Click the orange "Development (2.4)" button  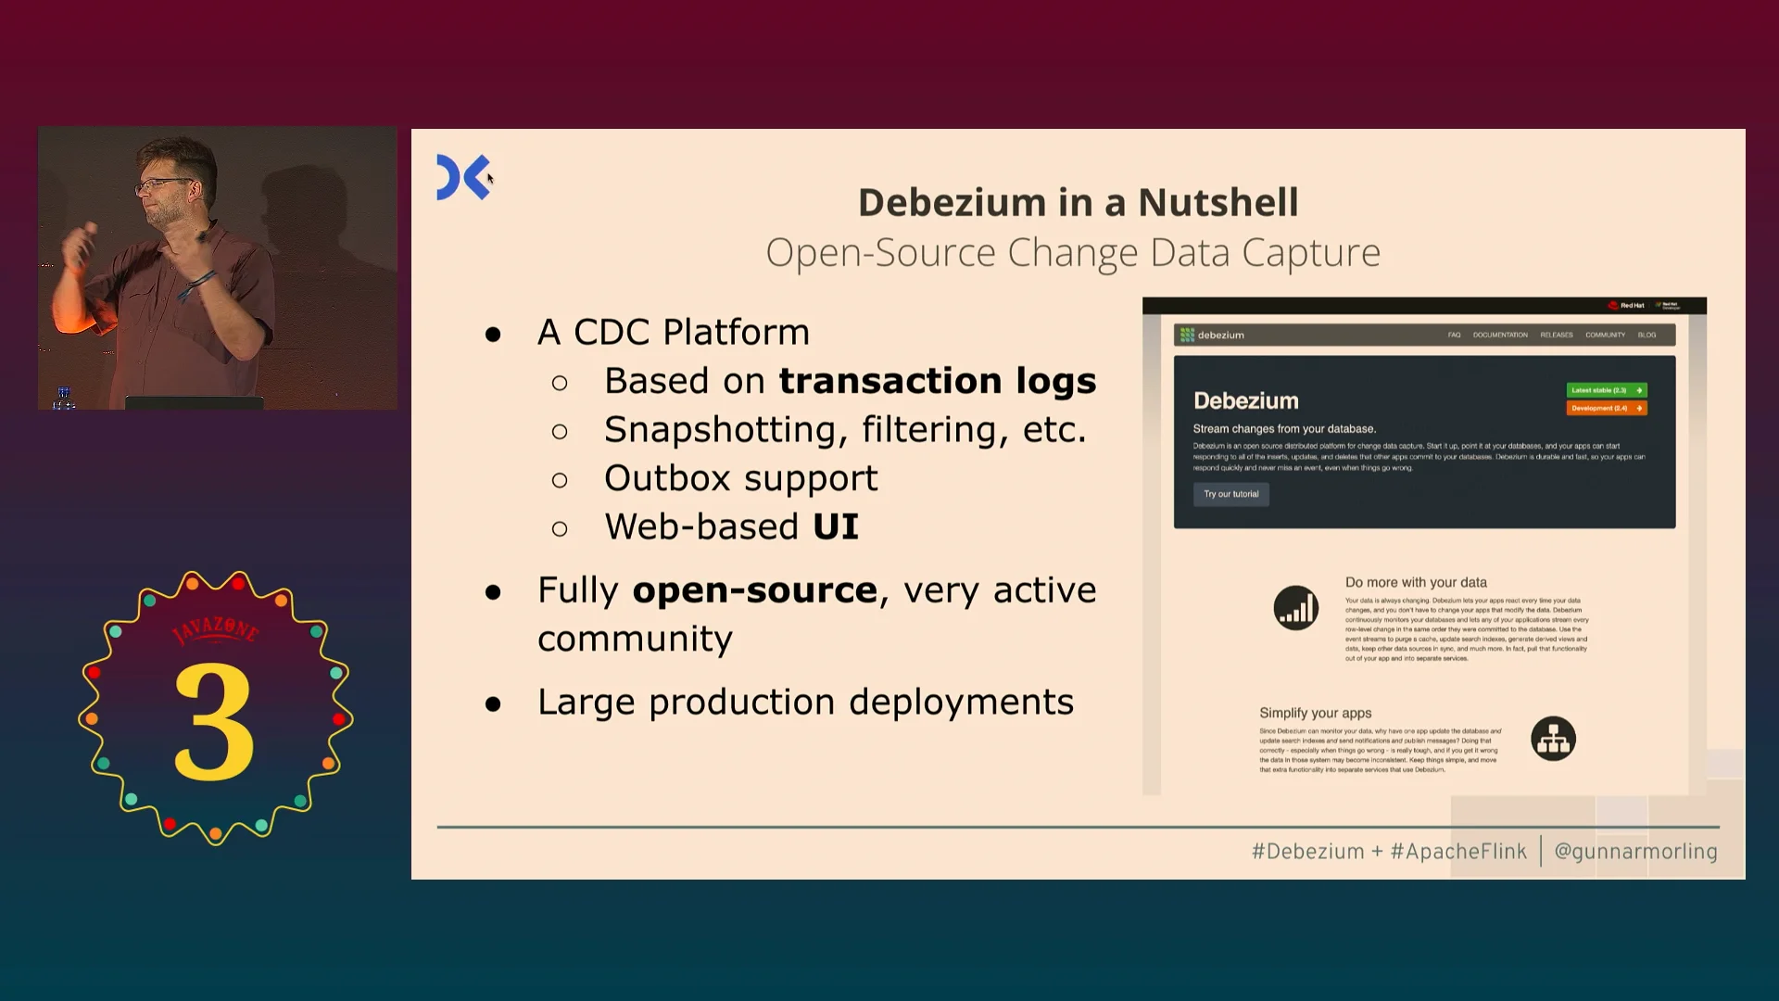[1599, 408]
